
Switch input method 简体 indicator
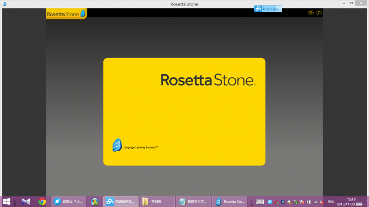click(331, 202)
